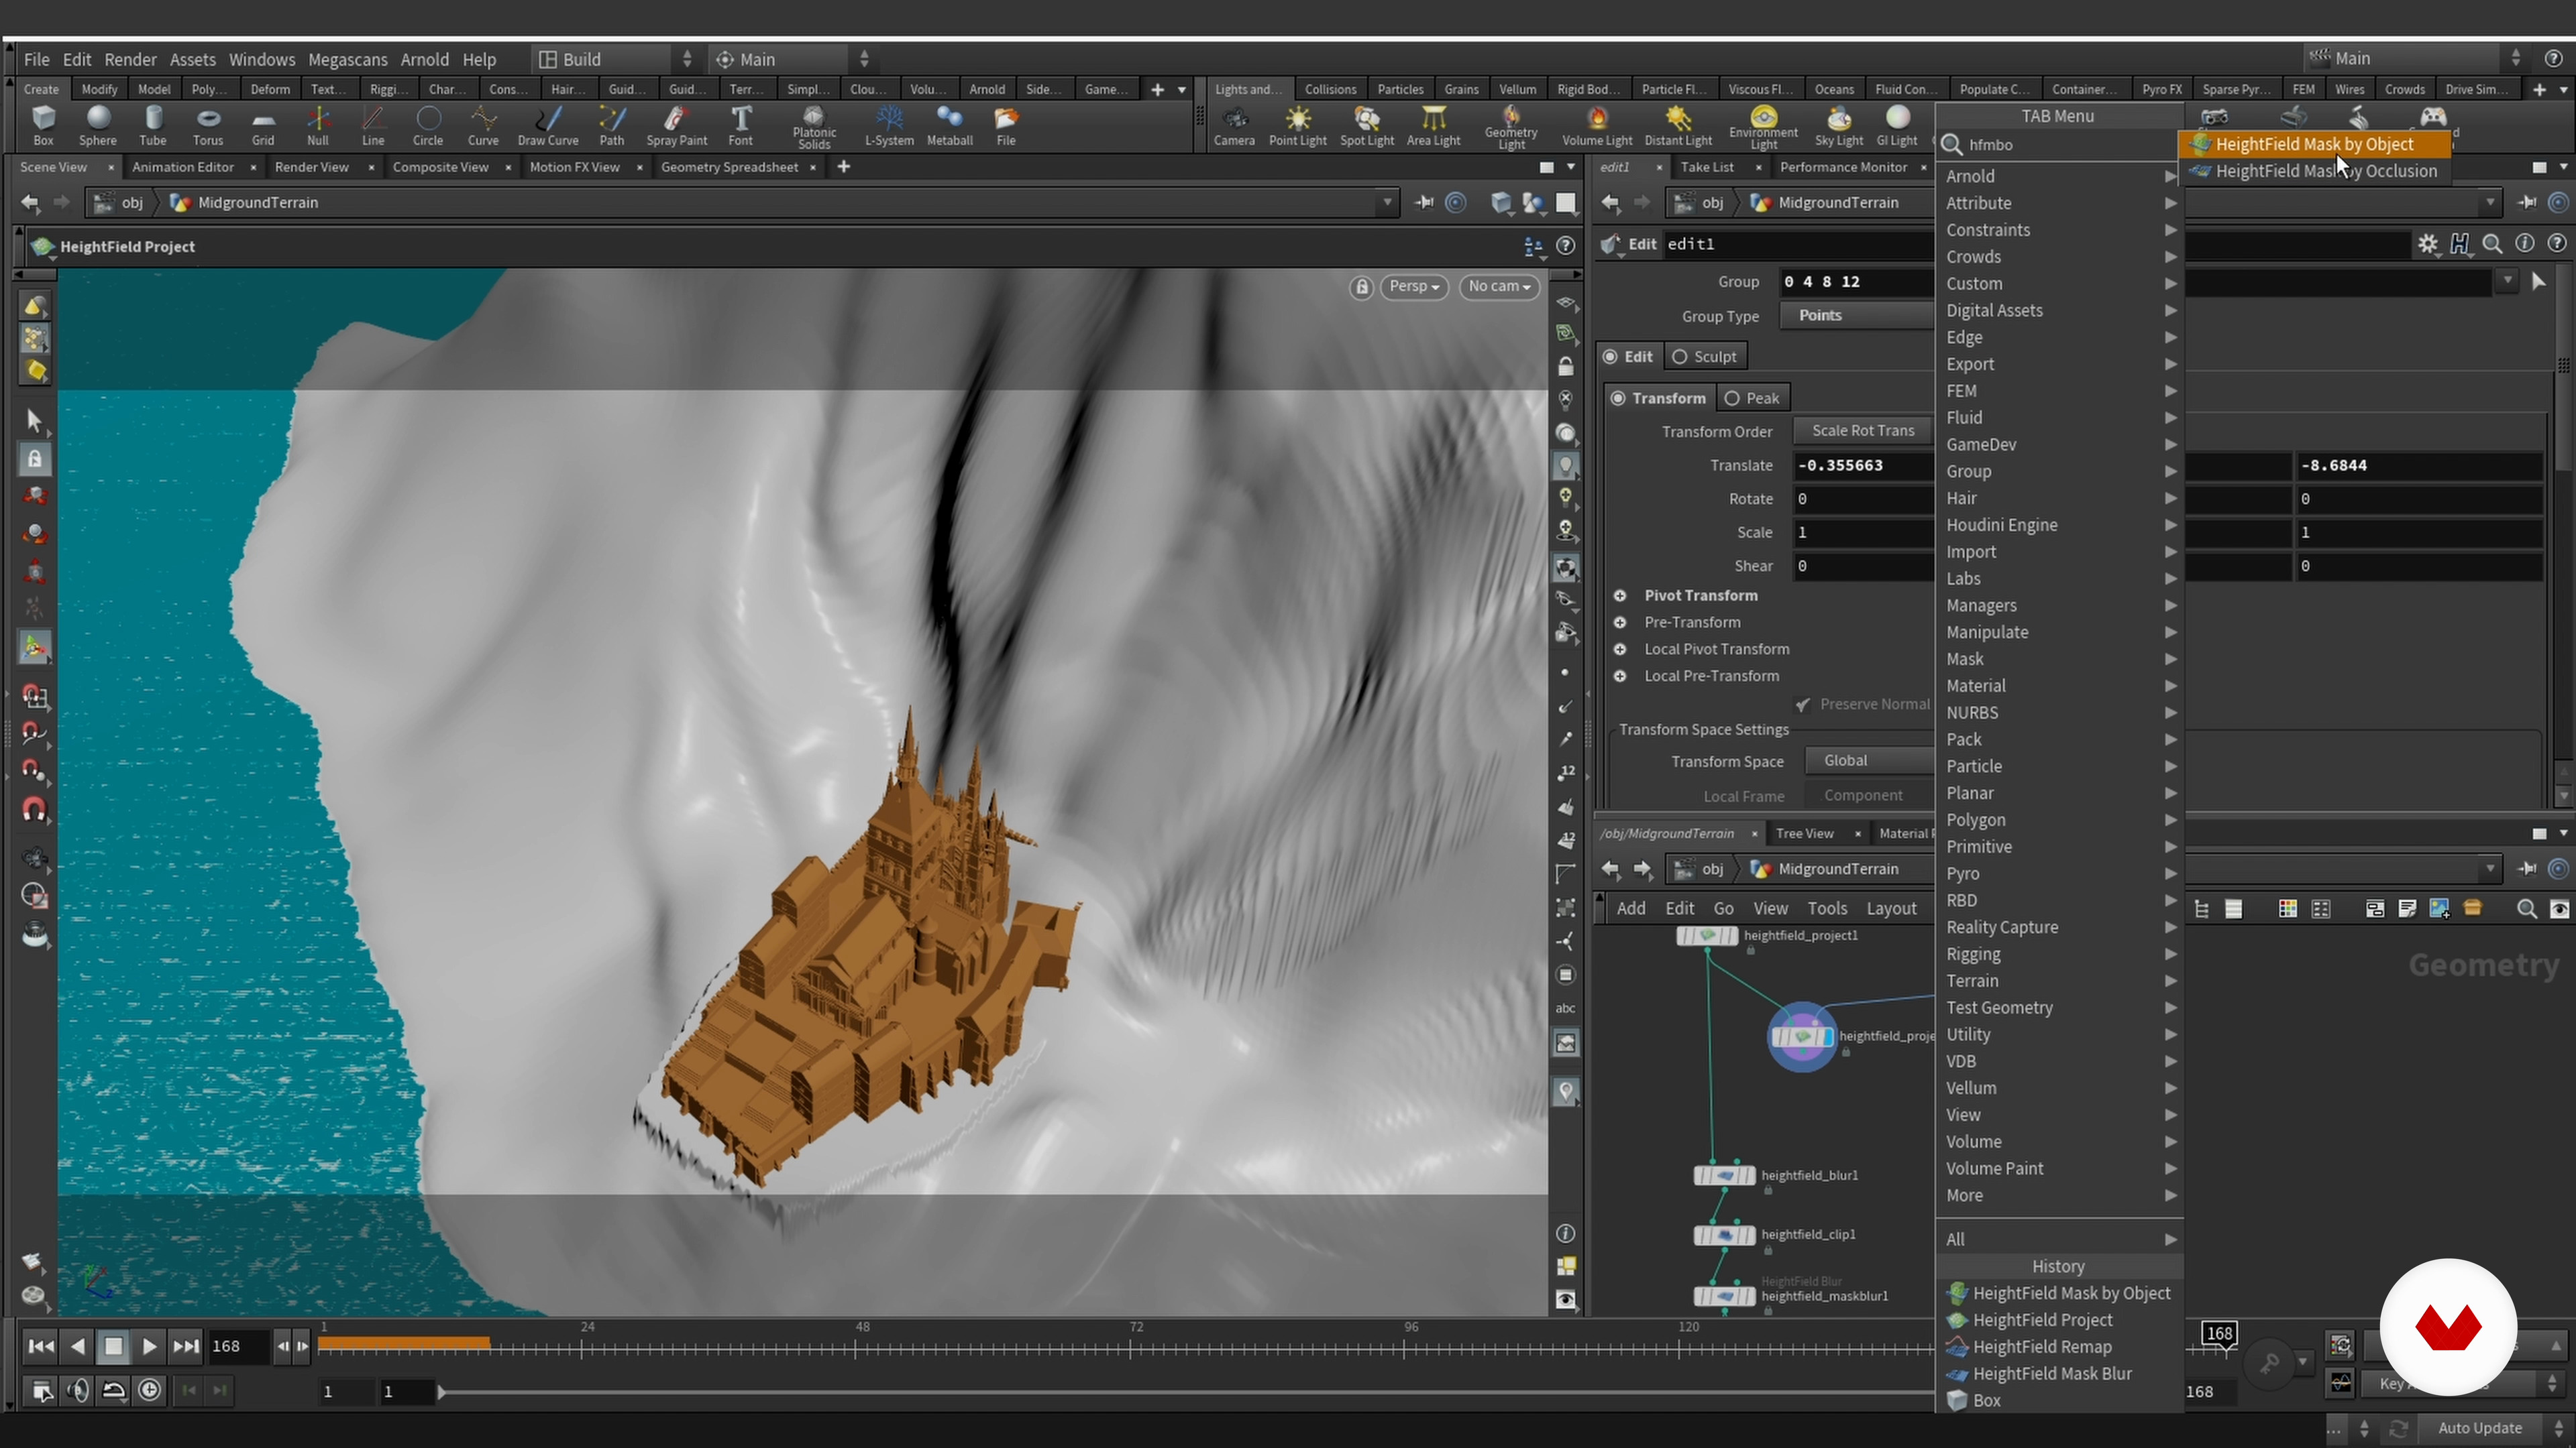Screen dimensions: 2576x1448
Task: Choose HeightField Mask by Occlusion result
Action: [x=2314, y=171]
